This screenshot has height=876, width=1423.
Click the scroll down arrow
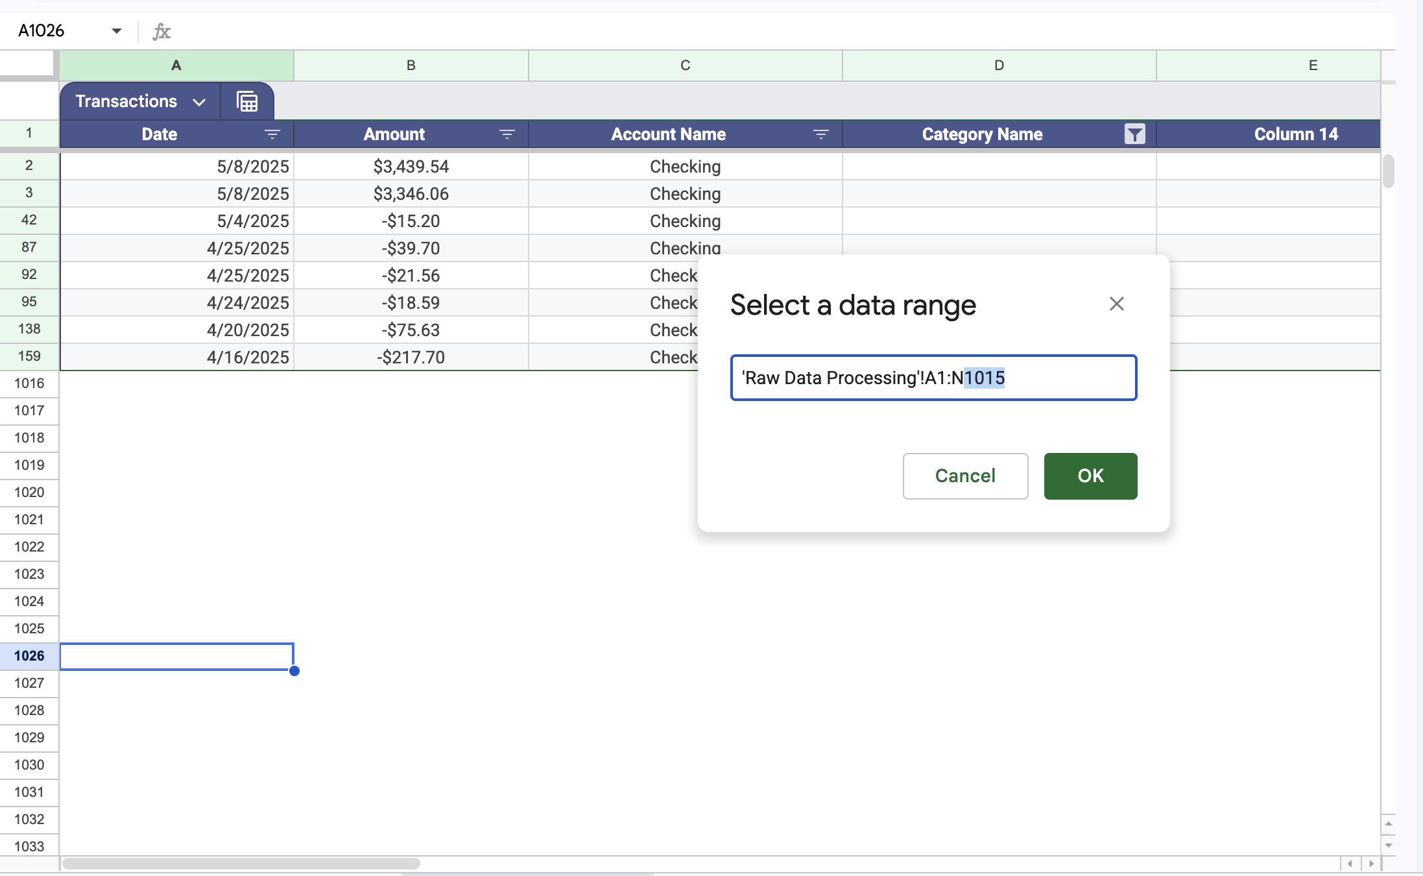pyautogui.click(x=1388, y=845)
